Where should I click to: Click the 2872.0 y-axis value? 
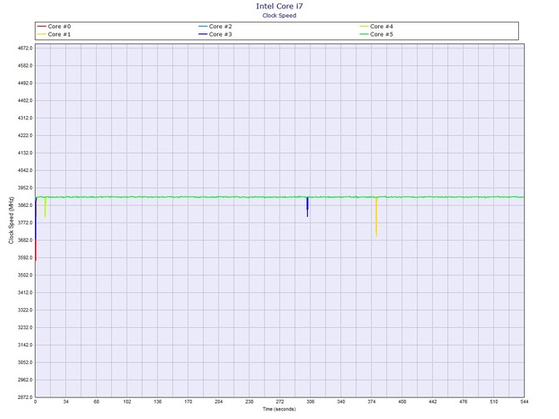(x=25, y=397)
